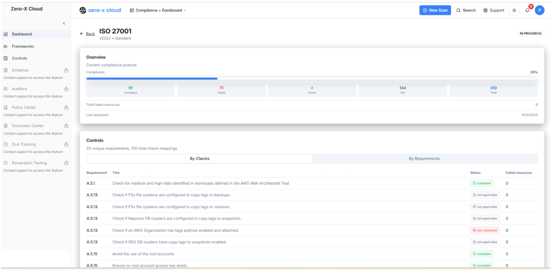Image resolution: width=553 pixels, height=273 pixels.
Task: Click the 91 Compliant stat card
Action: (130, 90)
